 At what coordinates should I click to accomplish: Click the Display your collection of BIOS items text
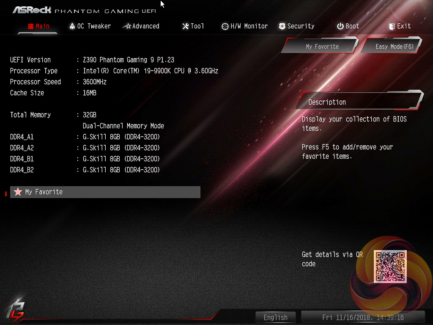[x=354, y=124]
